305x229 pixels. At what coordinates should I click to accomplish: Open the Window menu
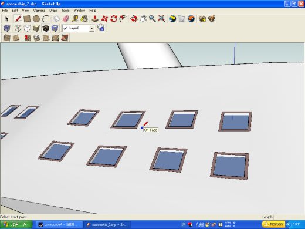coord(79,11)
